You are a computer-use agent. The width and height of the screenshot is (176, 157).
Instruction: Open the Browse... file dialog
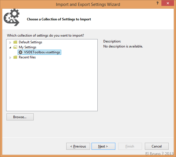point(20,117)
